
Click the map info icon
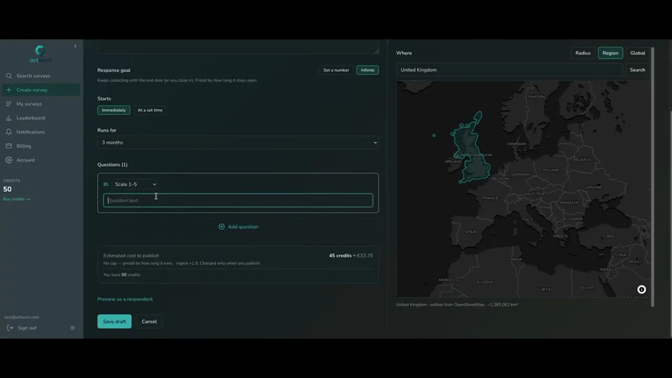click(641, 289)
